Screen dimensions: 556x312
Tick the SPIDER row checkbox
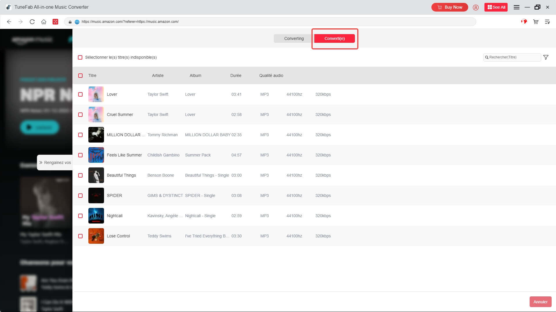coord(81,195)
